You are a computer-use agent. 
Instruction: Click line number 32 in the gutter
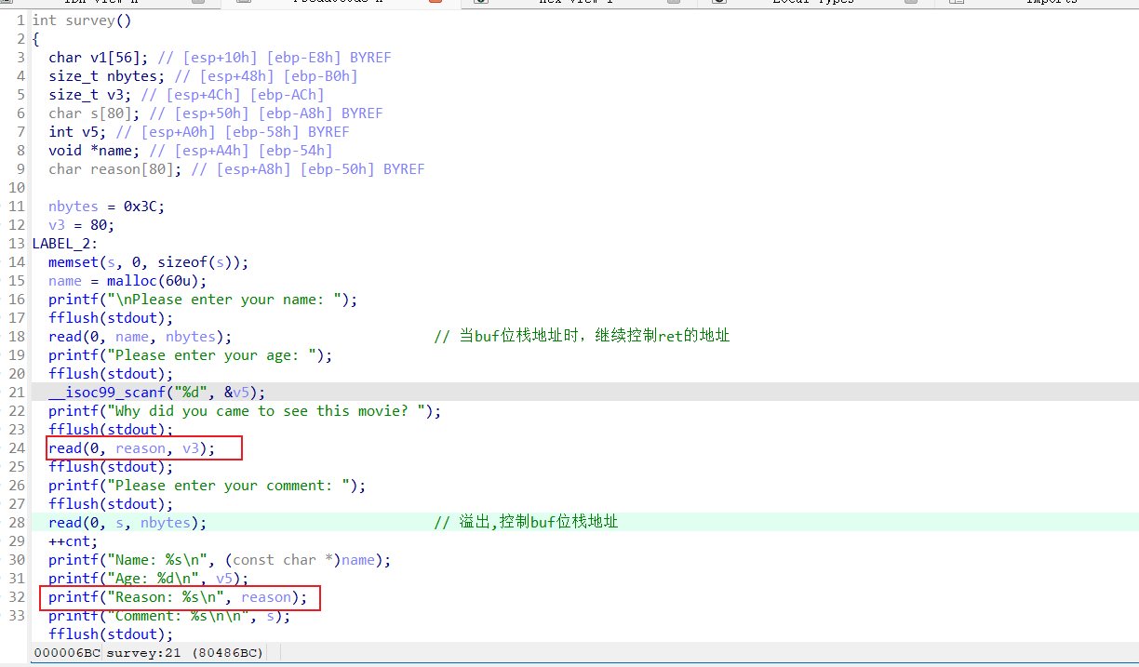[16, 597]
